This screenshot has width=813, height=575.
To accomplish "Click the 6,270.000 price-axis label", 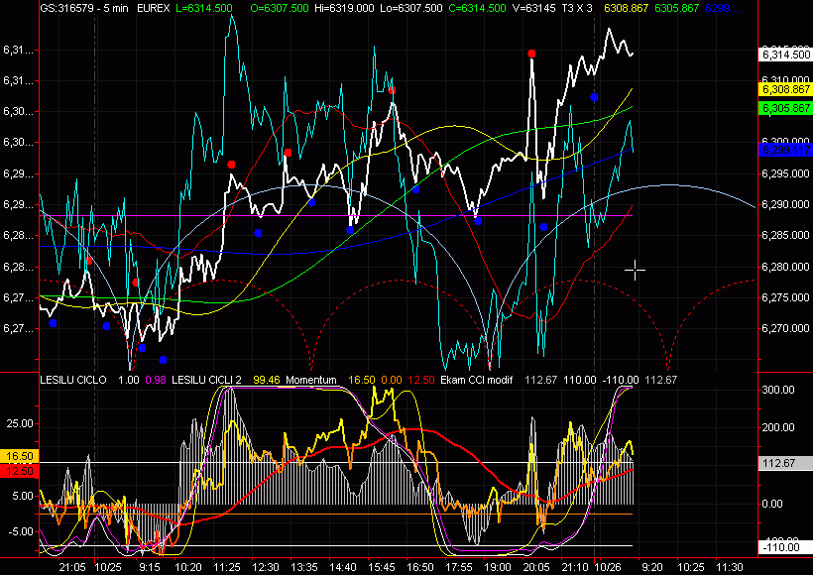I will pyautogui.click(x=785, y=328).
